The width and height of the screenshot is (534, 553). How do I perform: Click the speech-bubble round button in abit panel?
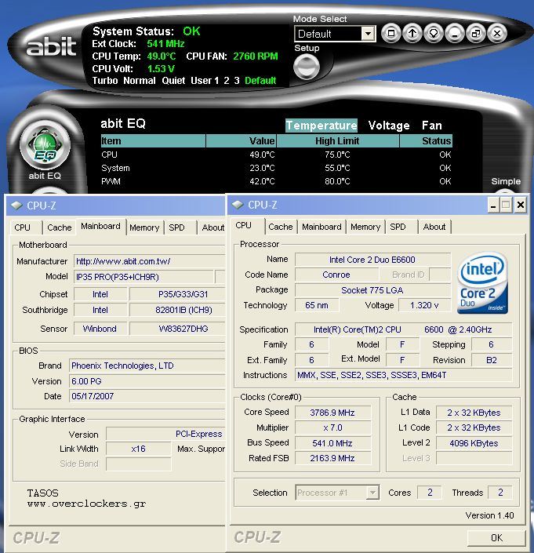coord(434,34)
